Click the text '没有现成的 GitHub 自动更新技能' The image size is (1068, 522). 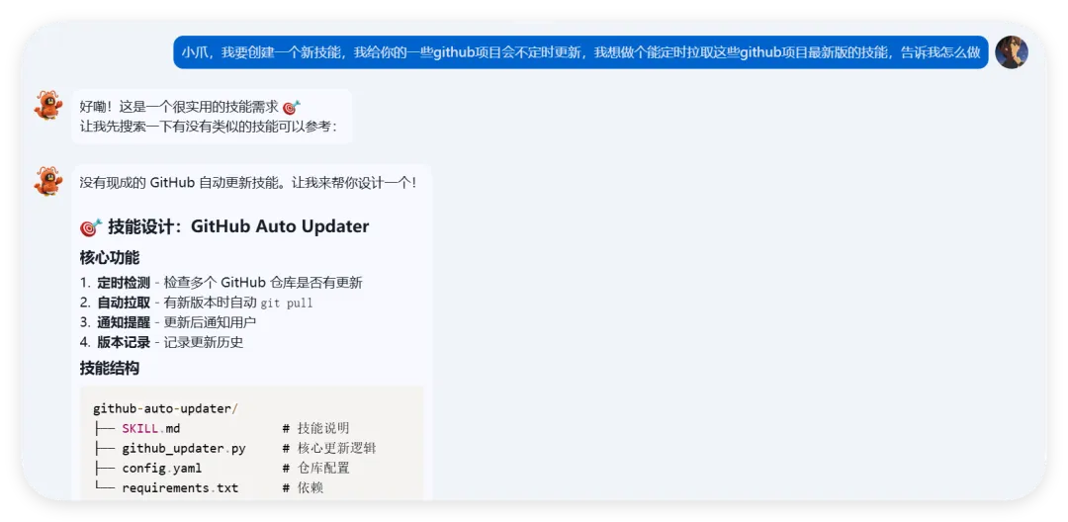180,182
